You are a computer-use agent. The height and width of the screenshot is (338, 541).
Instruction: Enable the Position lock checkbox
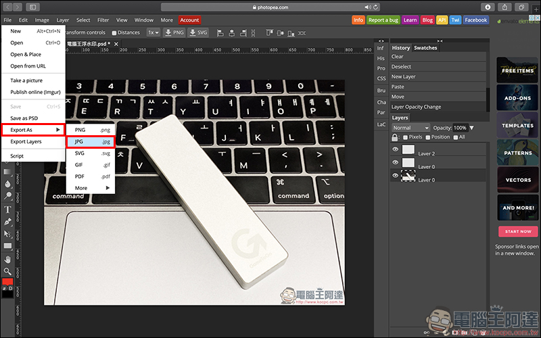tap(428, 137)
